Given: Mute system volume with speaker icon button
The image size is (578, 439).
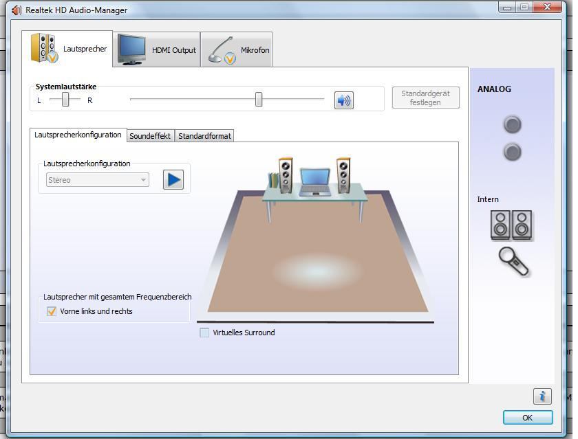Looking at the screenshot, I should [x=344, y=100].
